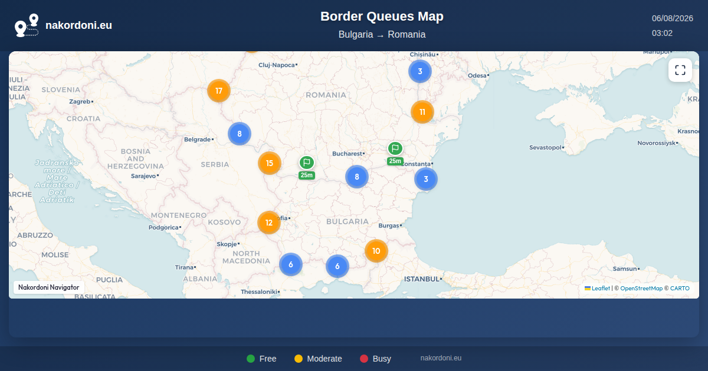Click the nakordoni.eu logo icon

tap(27, 25)
